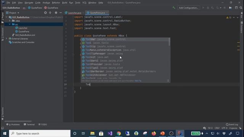Screen dimensions: 244x137
Task: Open the Build menu
Action: point(64,3)
